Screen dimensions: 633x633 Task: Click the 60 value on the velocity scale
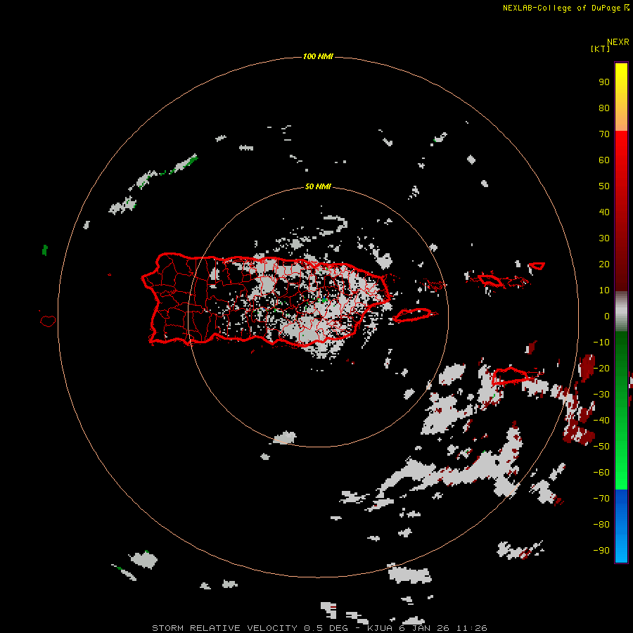pos(604,160)
